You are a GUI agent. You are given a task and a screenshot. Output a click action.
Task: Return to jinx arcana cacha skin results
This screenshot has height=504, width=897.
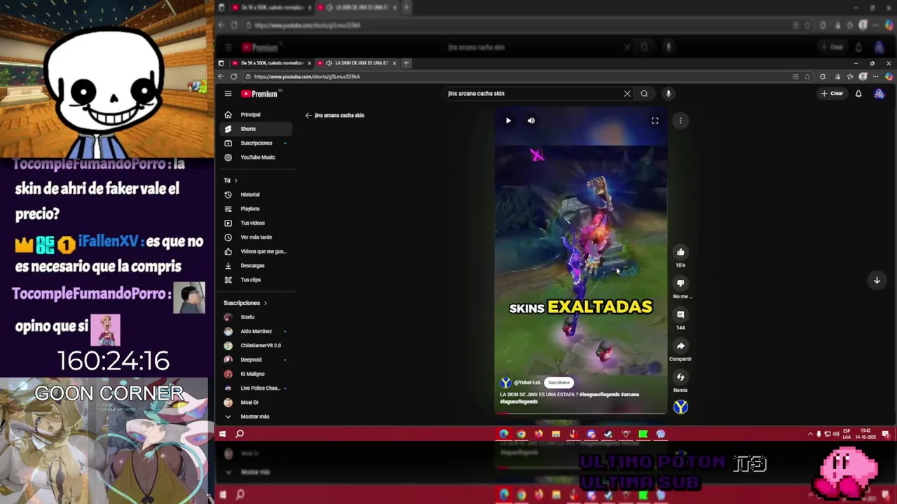[x=308, y=115]
